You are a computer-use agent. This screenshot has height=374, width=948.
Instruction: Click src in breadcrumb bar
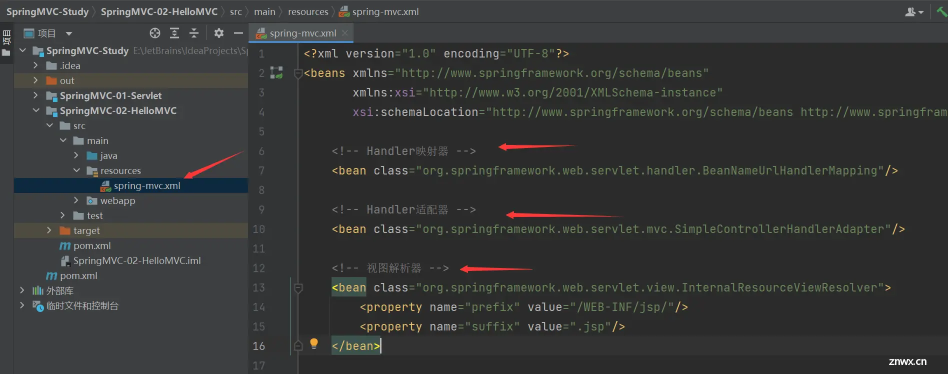tap(236, 11)
